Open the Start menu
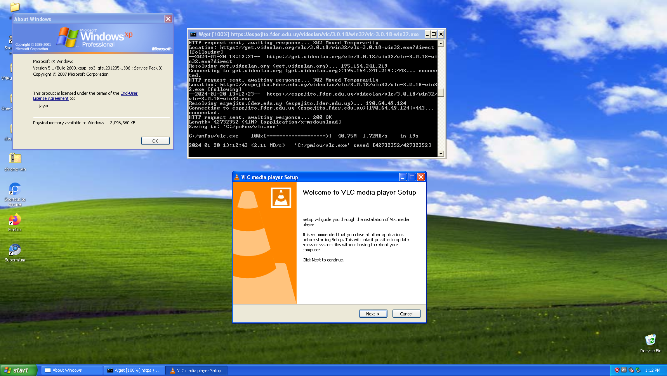The image size is (667, 376). pyautogui.click(x=19, y=370)
